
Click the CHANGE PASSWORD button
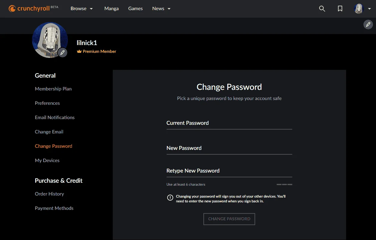click(229, 219)
